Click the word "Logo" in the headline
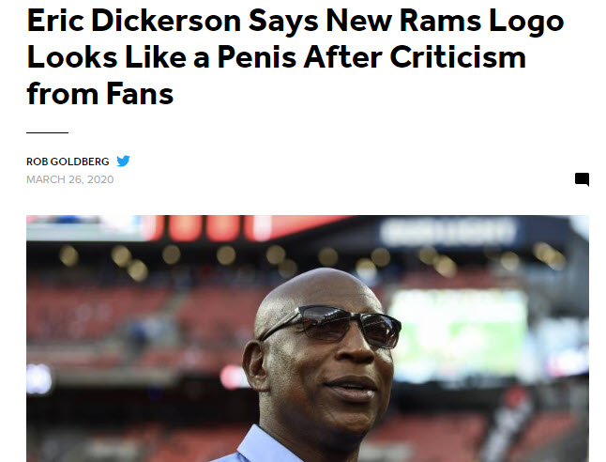Image resolution: width=606 pixels, height=462 pixels. [x=527, y=23]
